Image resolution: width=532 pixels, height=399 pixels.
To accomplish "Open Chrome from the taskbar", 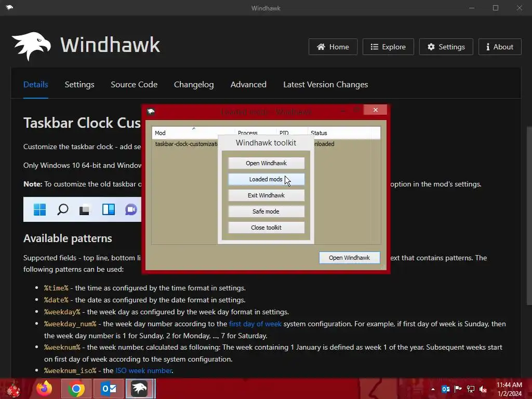I will (x=76, y=389).
